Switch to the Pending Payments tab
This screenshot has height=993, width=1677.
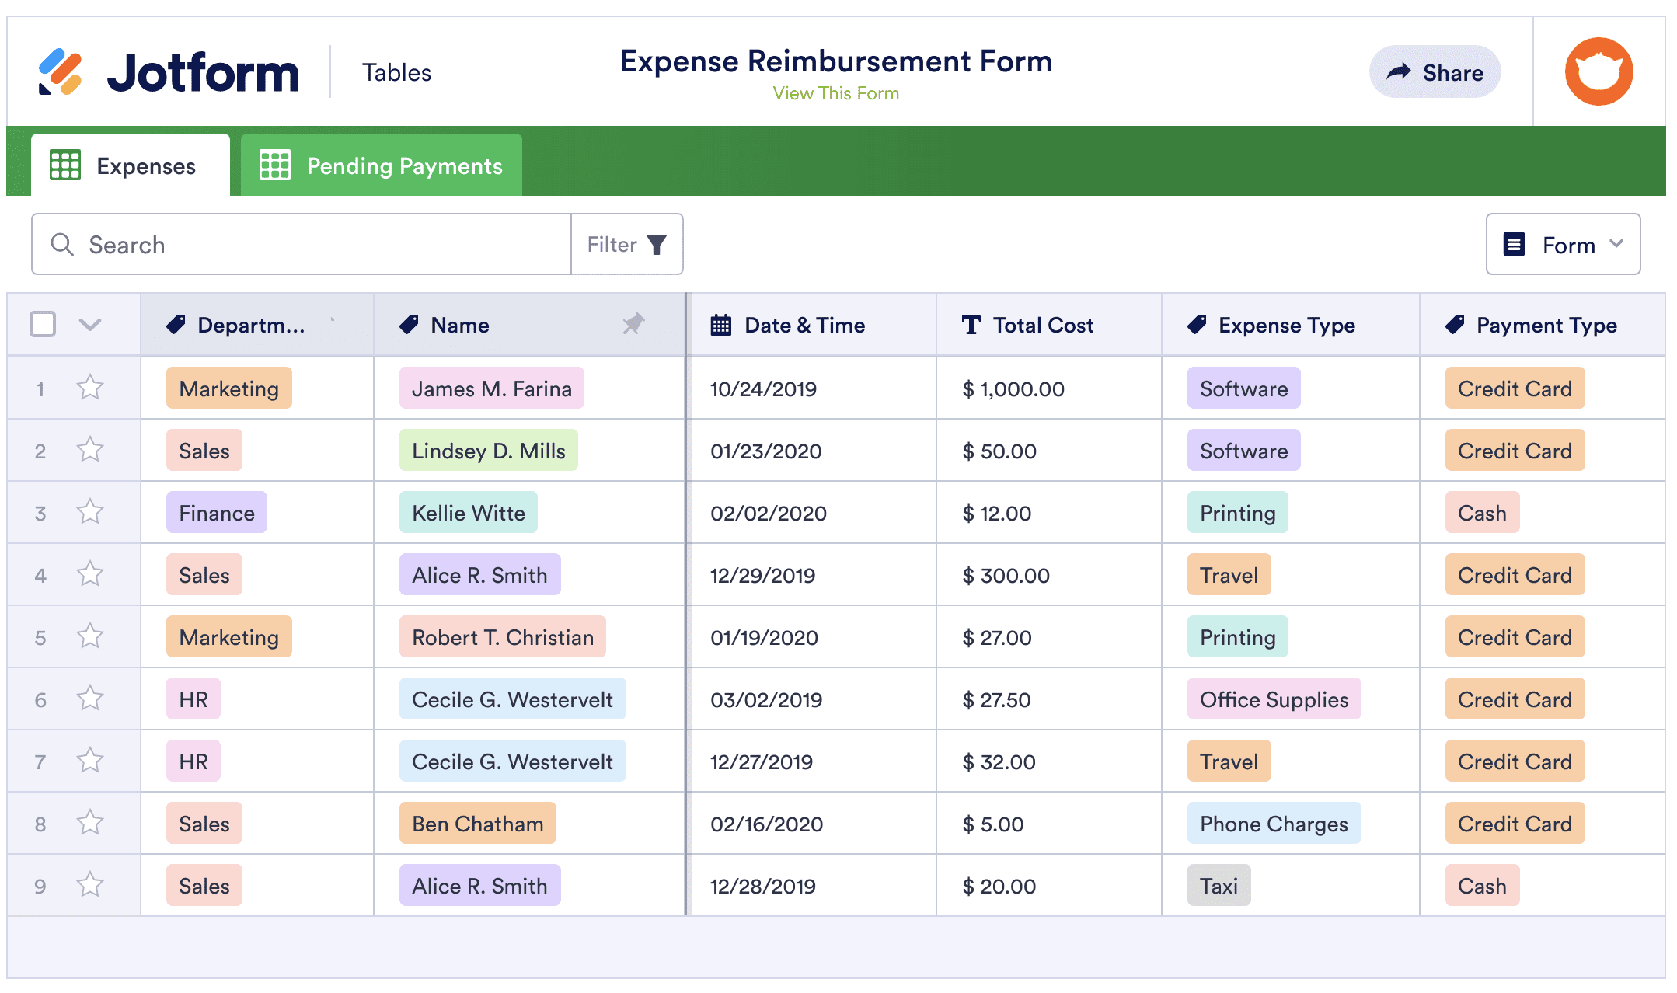[x=381, y=165]
